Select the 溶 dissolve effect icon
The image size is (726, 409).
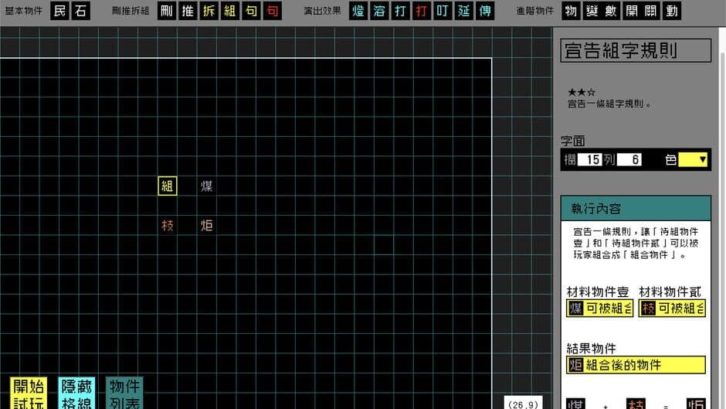(x=379, y=11)
